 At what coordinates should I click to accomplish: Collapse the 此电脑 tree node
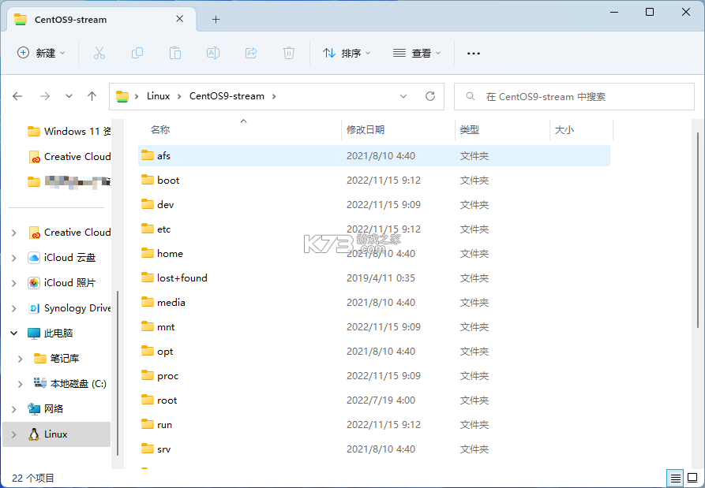pos(14,333)
